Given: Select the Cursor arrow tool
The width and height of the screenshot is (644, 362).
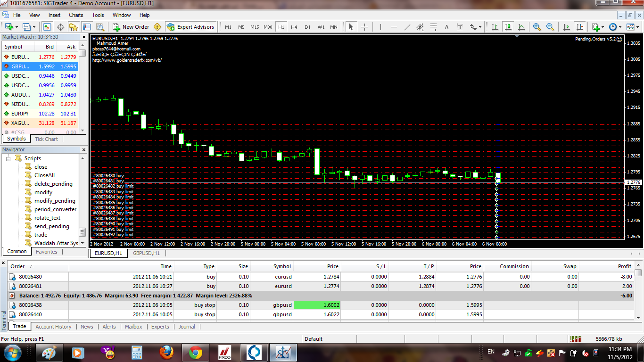Looking at the screenshot, I should (351, 27).
